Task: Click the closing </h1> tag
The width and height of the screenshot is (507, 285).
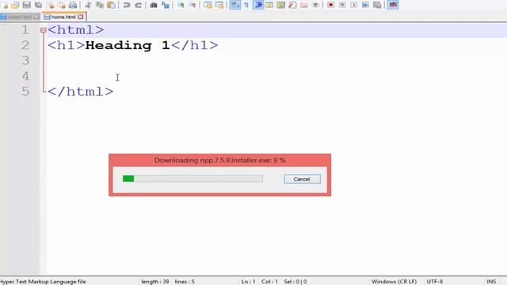Action: [x=195, y=45]
